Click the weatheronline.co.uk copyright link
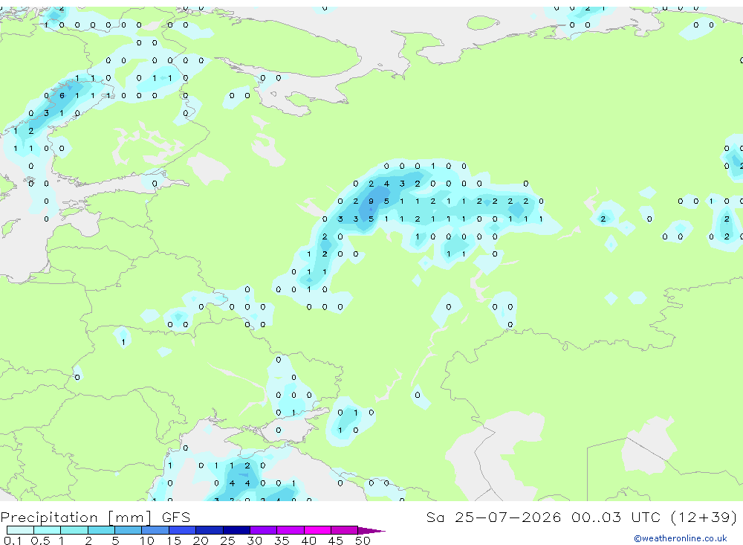743x545 pixels. click(681, 538)
